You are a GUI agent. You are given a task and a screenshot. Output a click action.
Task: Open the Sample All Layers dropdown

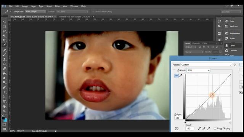[x=72, y=12]
